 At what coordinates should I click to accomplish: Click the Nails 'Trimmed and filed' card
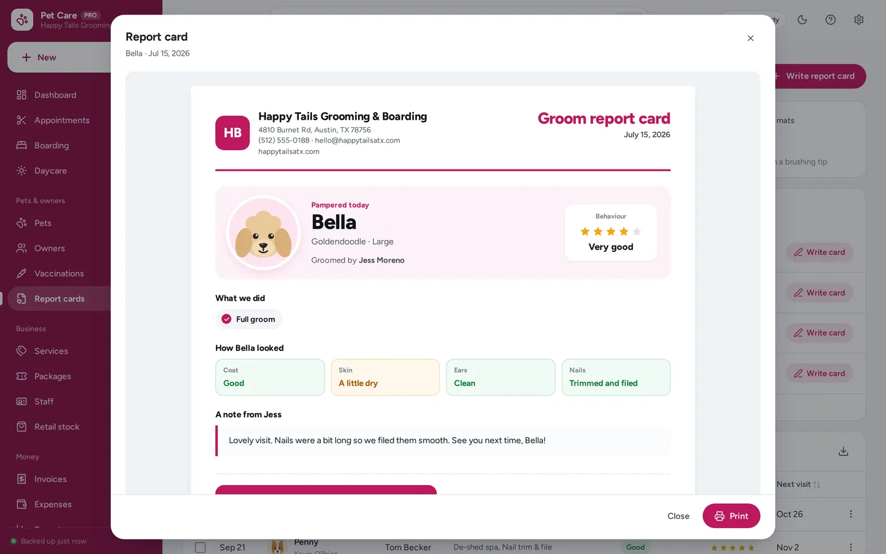tap(616, 377)
